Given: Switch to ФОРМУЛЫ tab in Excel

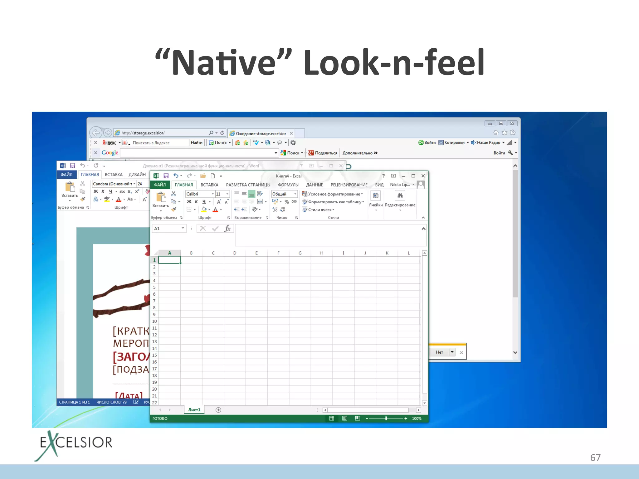Looking at the screenshot, I should [288, 185].
